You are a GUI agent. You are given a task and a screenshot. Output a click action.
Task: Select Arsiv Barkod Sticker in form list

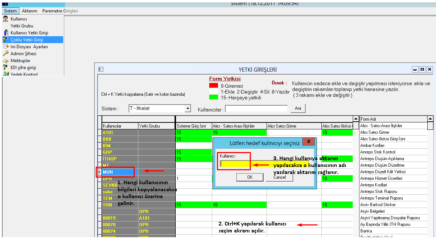(393, 205)
